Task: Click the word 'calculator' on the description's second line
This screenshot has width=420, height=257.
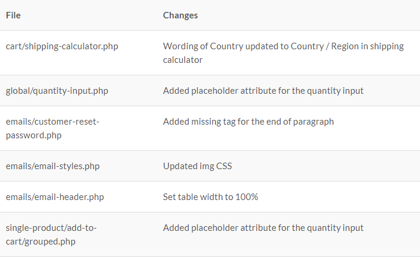Action: (x=183, y=60)
